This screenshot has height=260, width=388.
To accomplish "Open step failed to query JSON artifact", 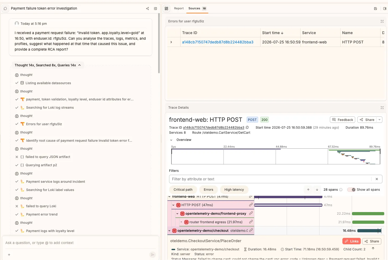I will (48, 157).
